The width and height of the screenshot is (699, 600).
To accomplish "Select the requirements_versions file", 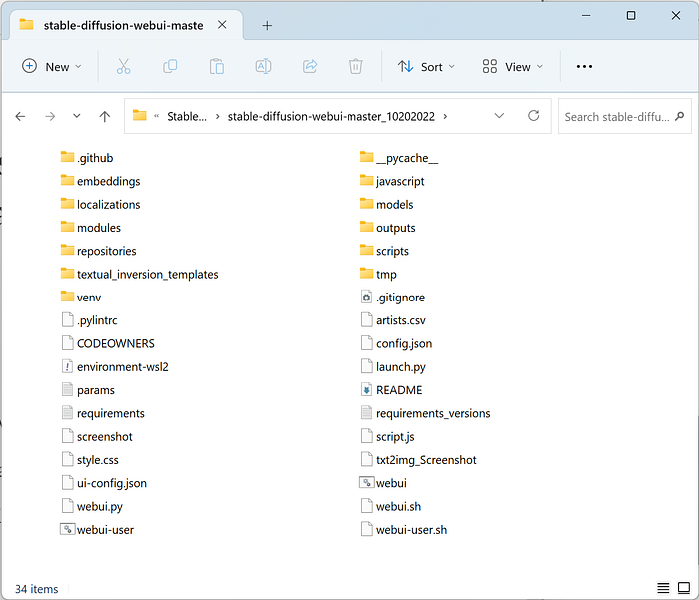I will [425, 413].
